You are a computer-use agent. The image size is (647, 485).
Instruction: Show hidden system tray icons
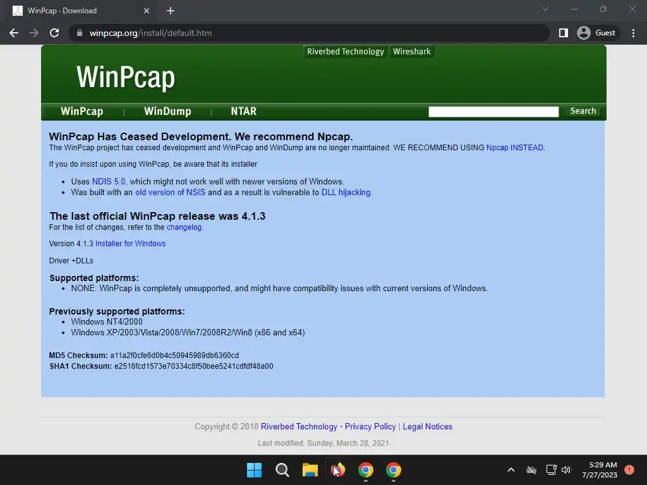click(x=511, y=470)
